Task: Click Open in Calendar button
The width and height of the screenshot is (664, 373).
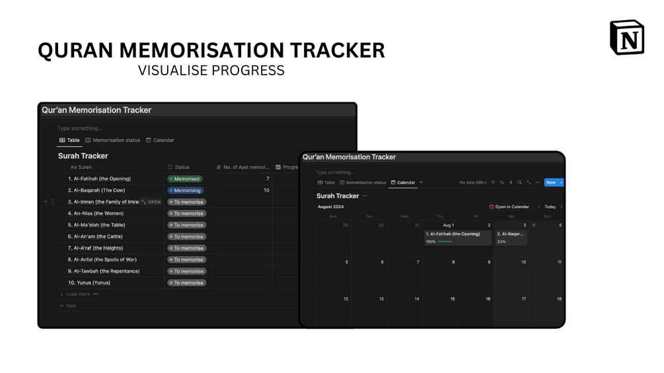Action: [x=509, y=207]
